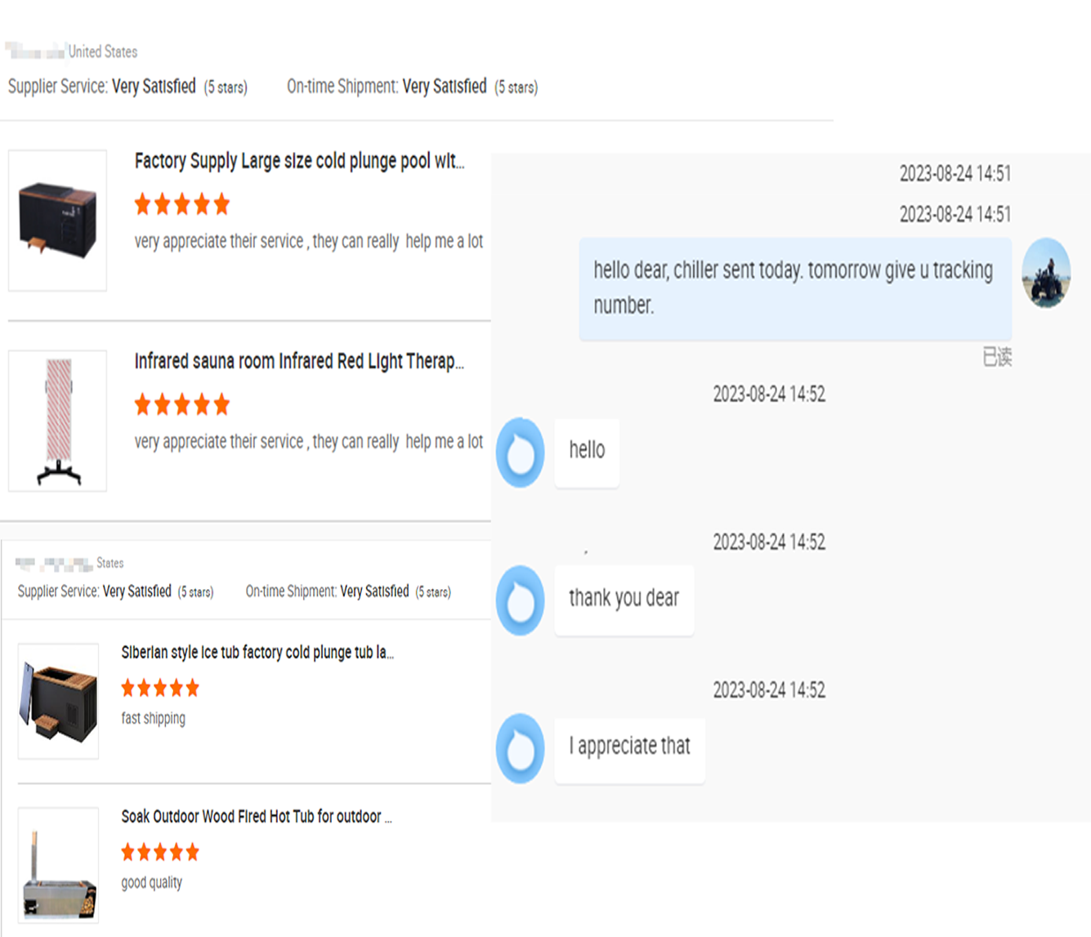The height and width of the screenshot is (937, 1091).
Task: Click the "I appreciate that" message bubble
Action: tap(629, 747)
